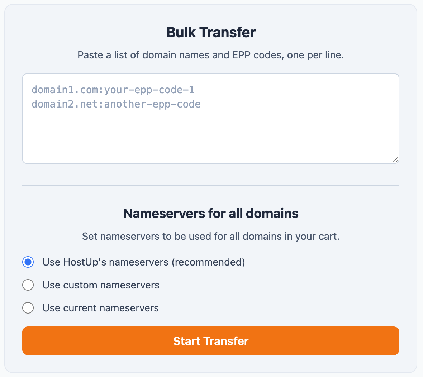Click the nameservers description text

click(x=211, y=236)
